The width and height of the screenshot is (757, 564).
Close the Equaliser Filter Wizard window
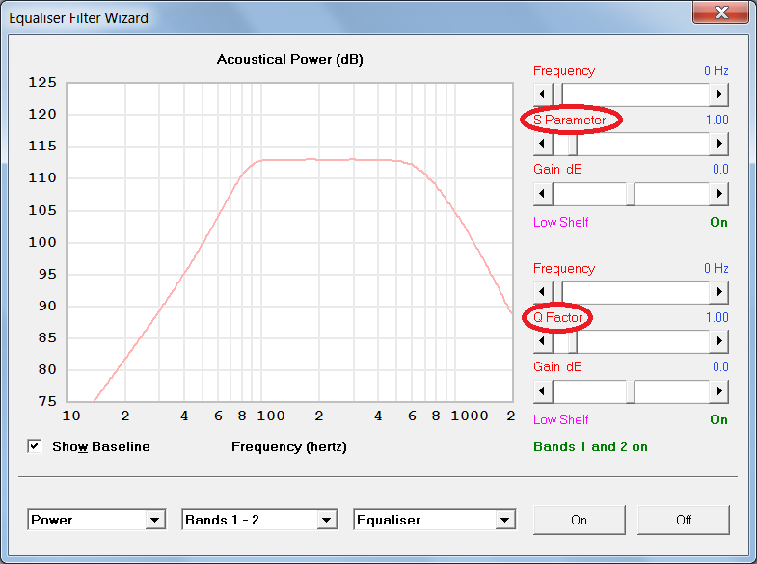(720, 13)
